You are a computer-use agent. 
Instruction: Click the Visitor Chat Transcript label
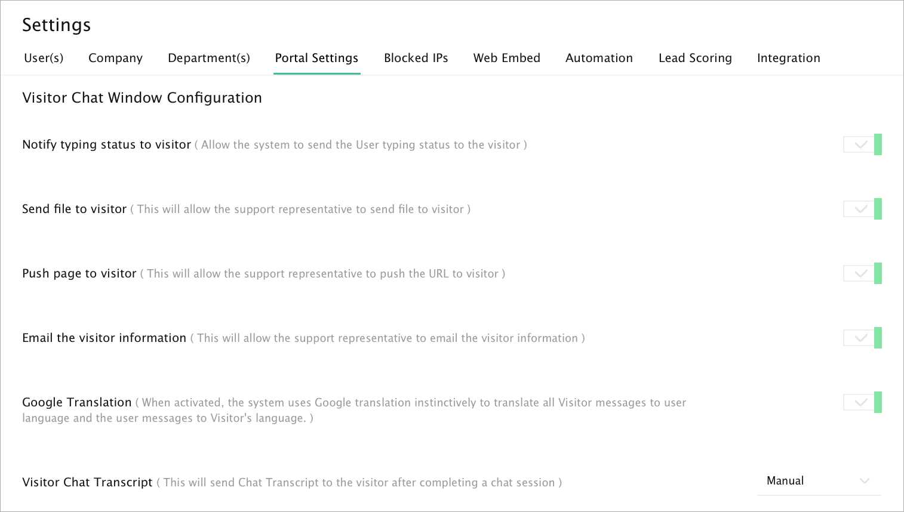(87, 482)
